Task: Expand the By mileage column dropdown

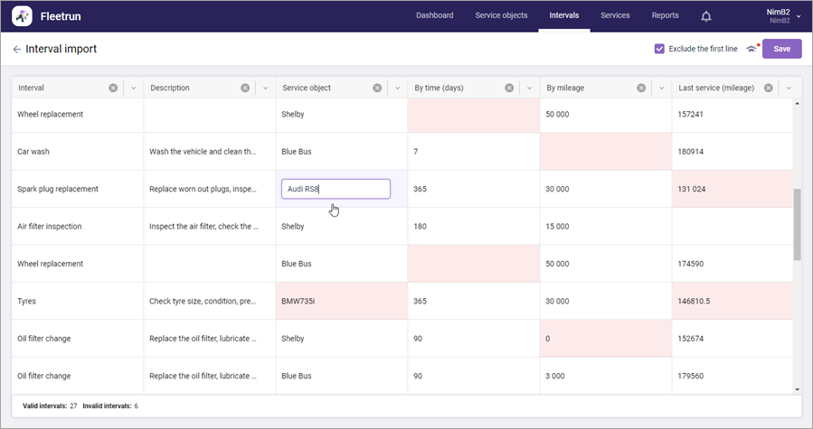Action: 661,89
